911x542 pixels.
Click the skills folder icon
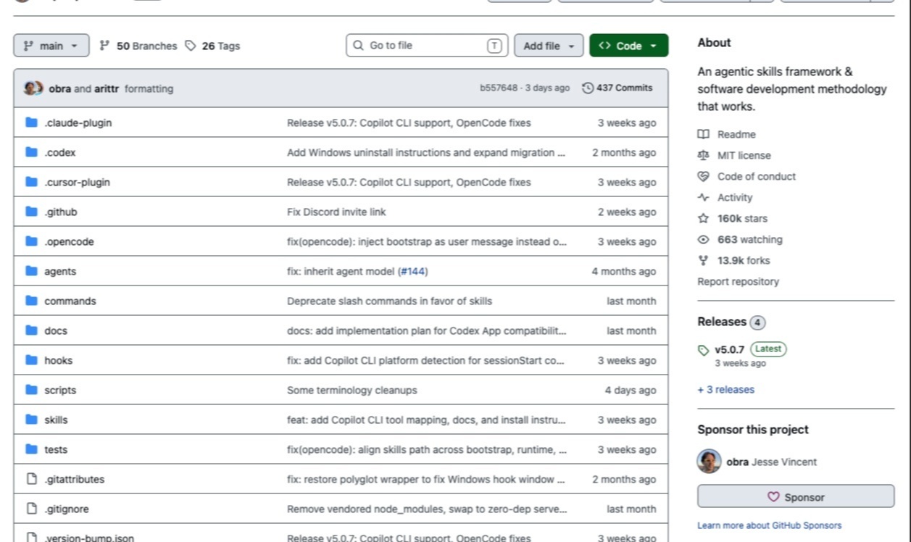tap(31, 420)
